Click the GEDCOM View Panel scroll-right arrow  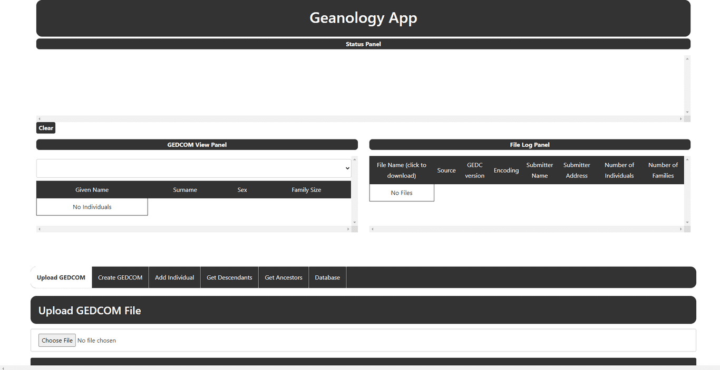pos(348,229)
